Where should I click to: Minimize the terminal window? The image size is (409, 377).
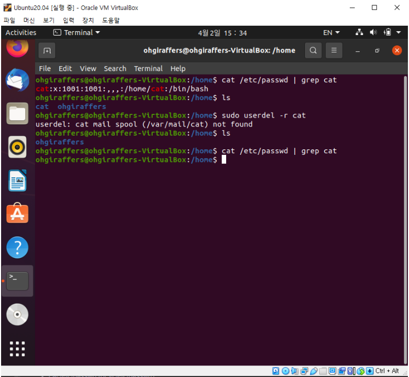coord(358,50)
